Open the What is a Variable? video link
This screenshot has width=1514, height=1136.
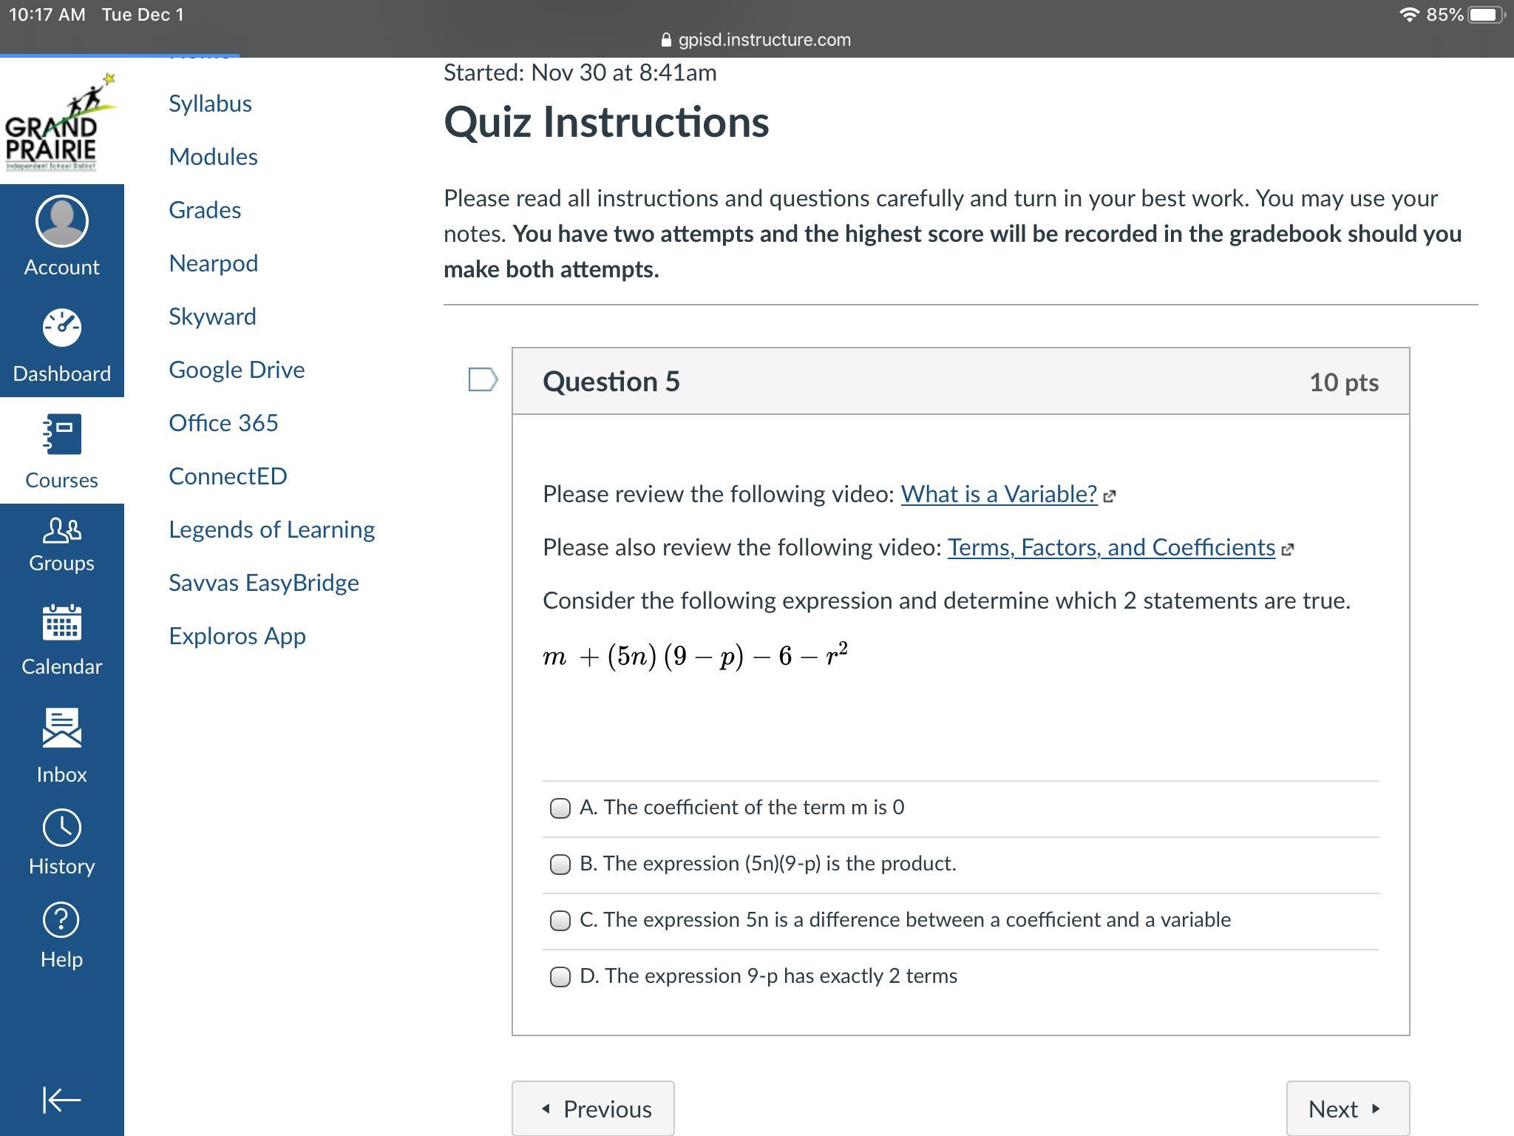click(999, 494)
